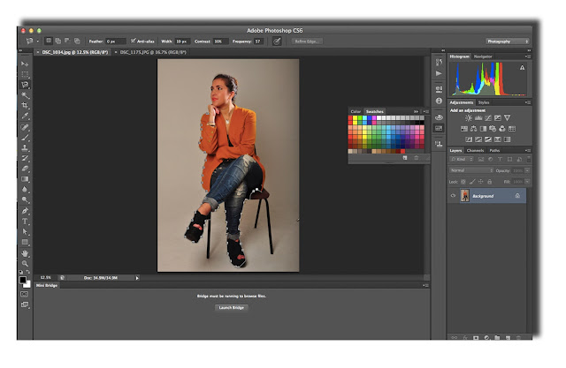
Task: Click the histogram cached data warning icon
Action: tap(522, 68)
